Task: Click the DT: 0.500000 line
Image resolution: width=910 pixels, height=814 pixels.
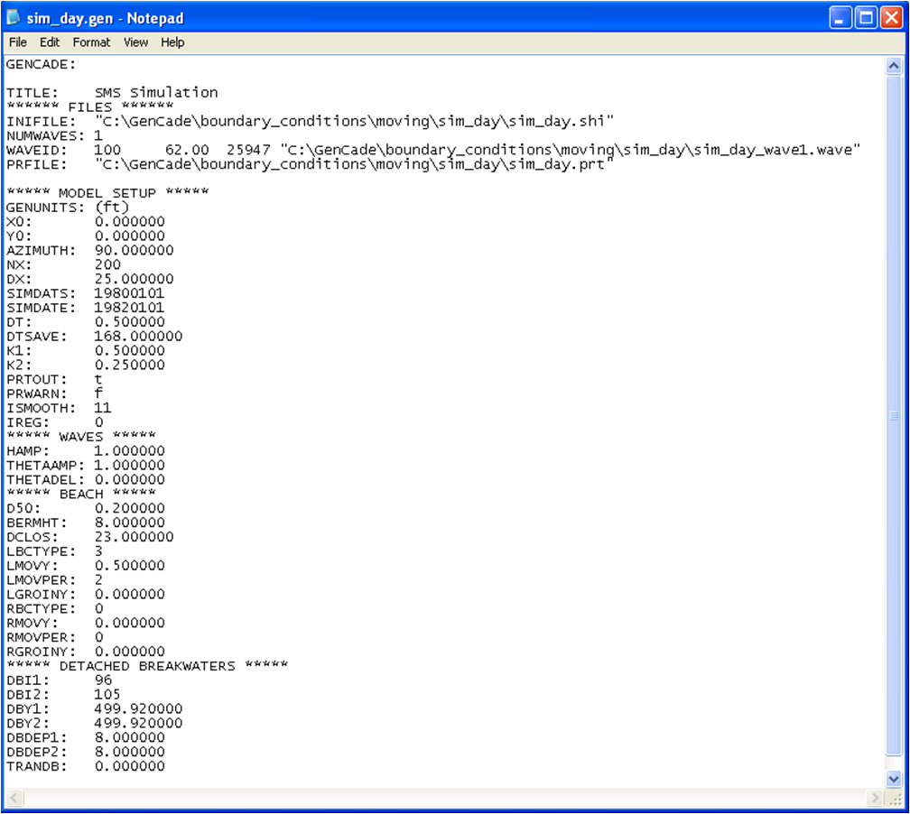Action: 85,322
